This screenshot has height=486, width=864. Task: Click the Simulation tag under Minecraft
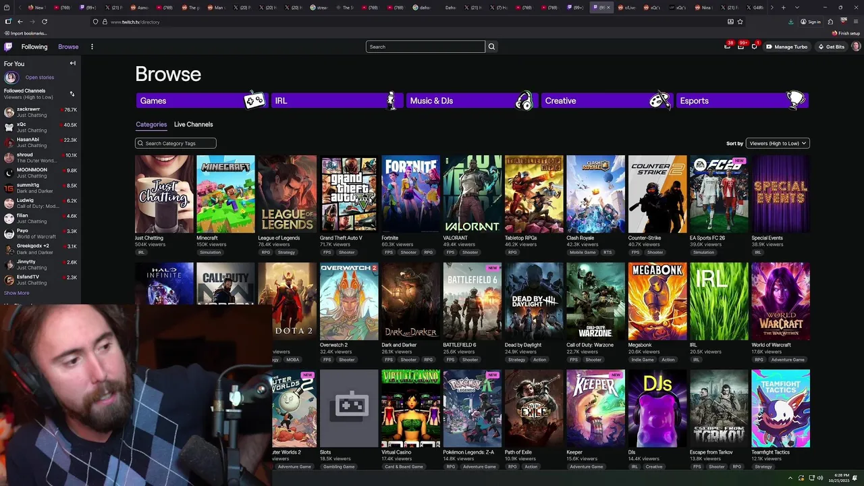[x=210, y=252]
